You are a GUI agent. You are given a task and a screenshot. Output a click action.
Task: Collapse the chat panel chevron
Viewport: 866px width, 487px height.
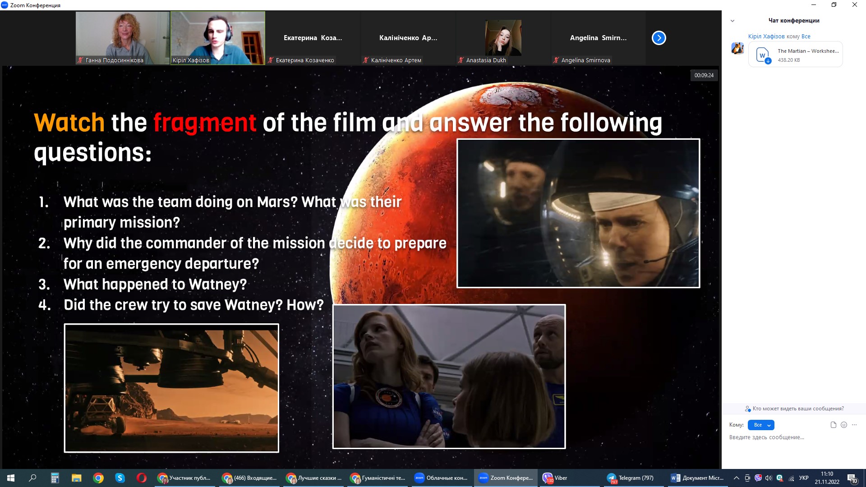pos(732,21)
